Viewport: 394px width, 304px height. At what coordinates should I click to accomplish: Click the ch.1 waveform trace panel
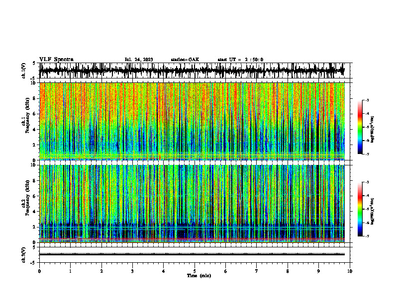coord(192,71)
